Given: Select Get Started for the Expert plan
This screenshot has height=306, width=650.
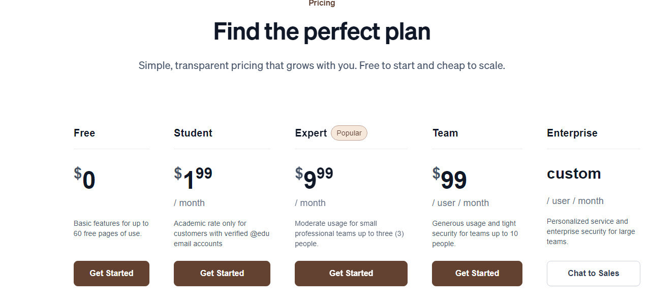Looking at the screenshot, I should pos(351,274).
